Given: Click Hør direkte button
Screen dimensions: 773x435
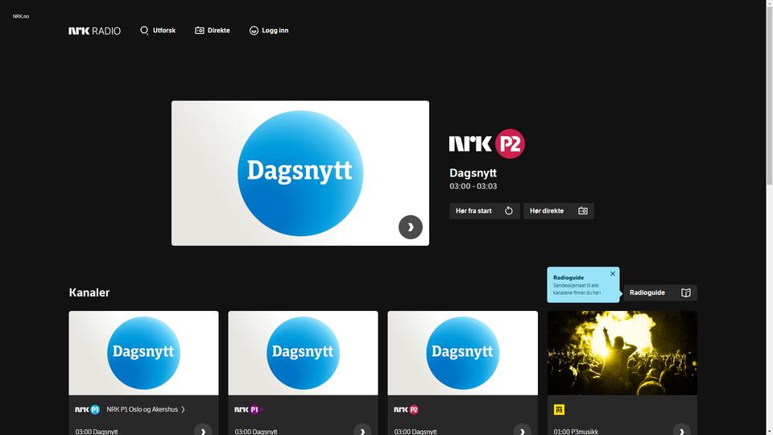Looking at the screenshot, I should coord(559,211).
